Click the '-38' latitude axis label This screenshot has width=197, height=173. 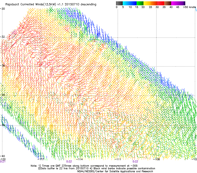click(2, 125)
